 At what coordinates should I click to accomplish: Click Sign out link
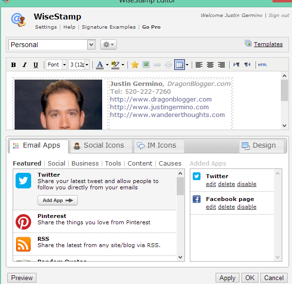(x=278, y=16)
